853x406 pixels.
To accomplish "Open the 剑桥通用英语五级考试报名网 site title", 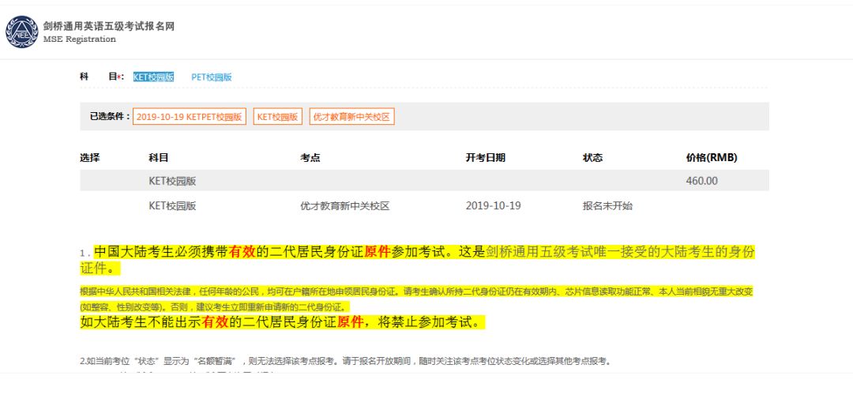I will point(109,26).
